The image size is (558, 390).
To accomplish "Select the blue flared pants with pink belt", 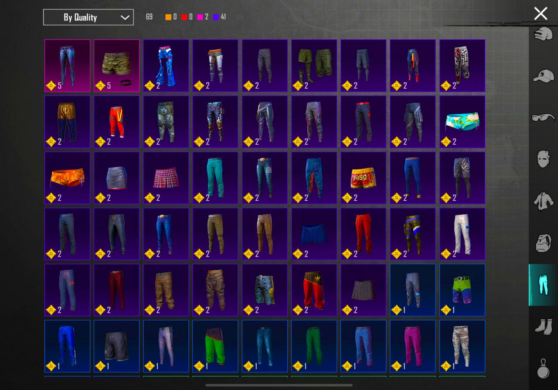I will tap(166, 66).
